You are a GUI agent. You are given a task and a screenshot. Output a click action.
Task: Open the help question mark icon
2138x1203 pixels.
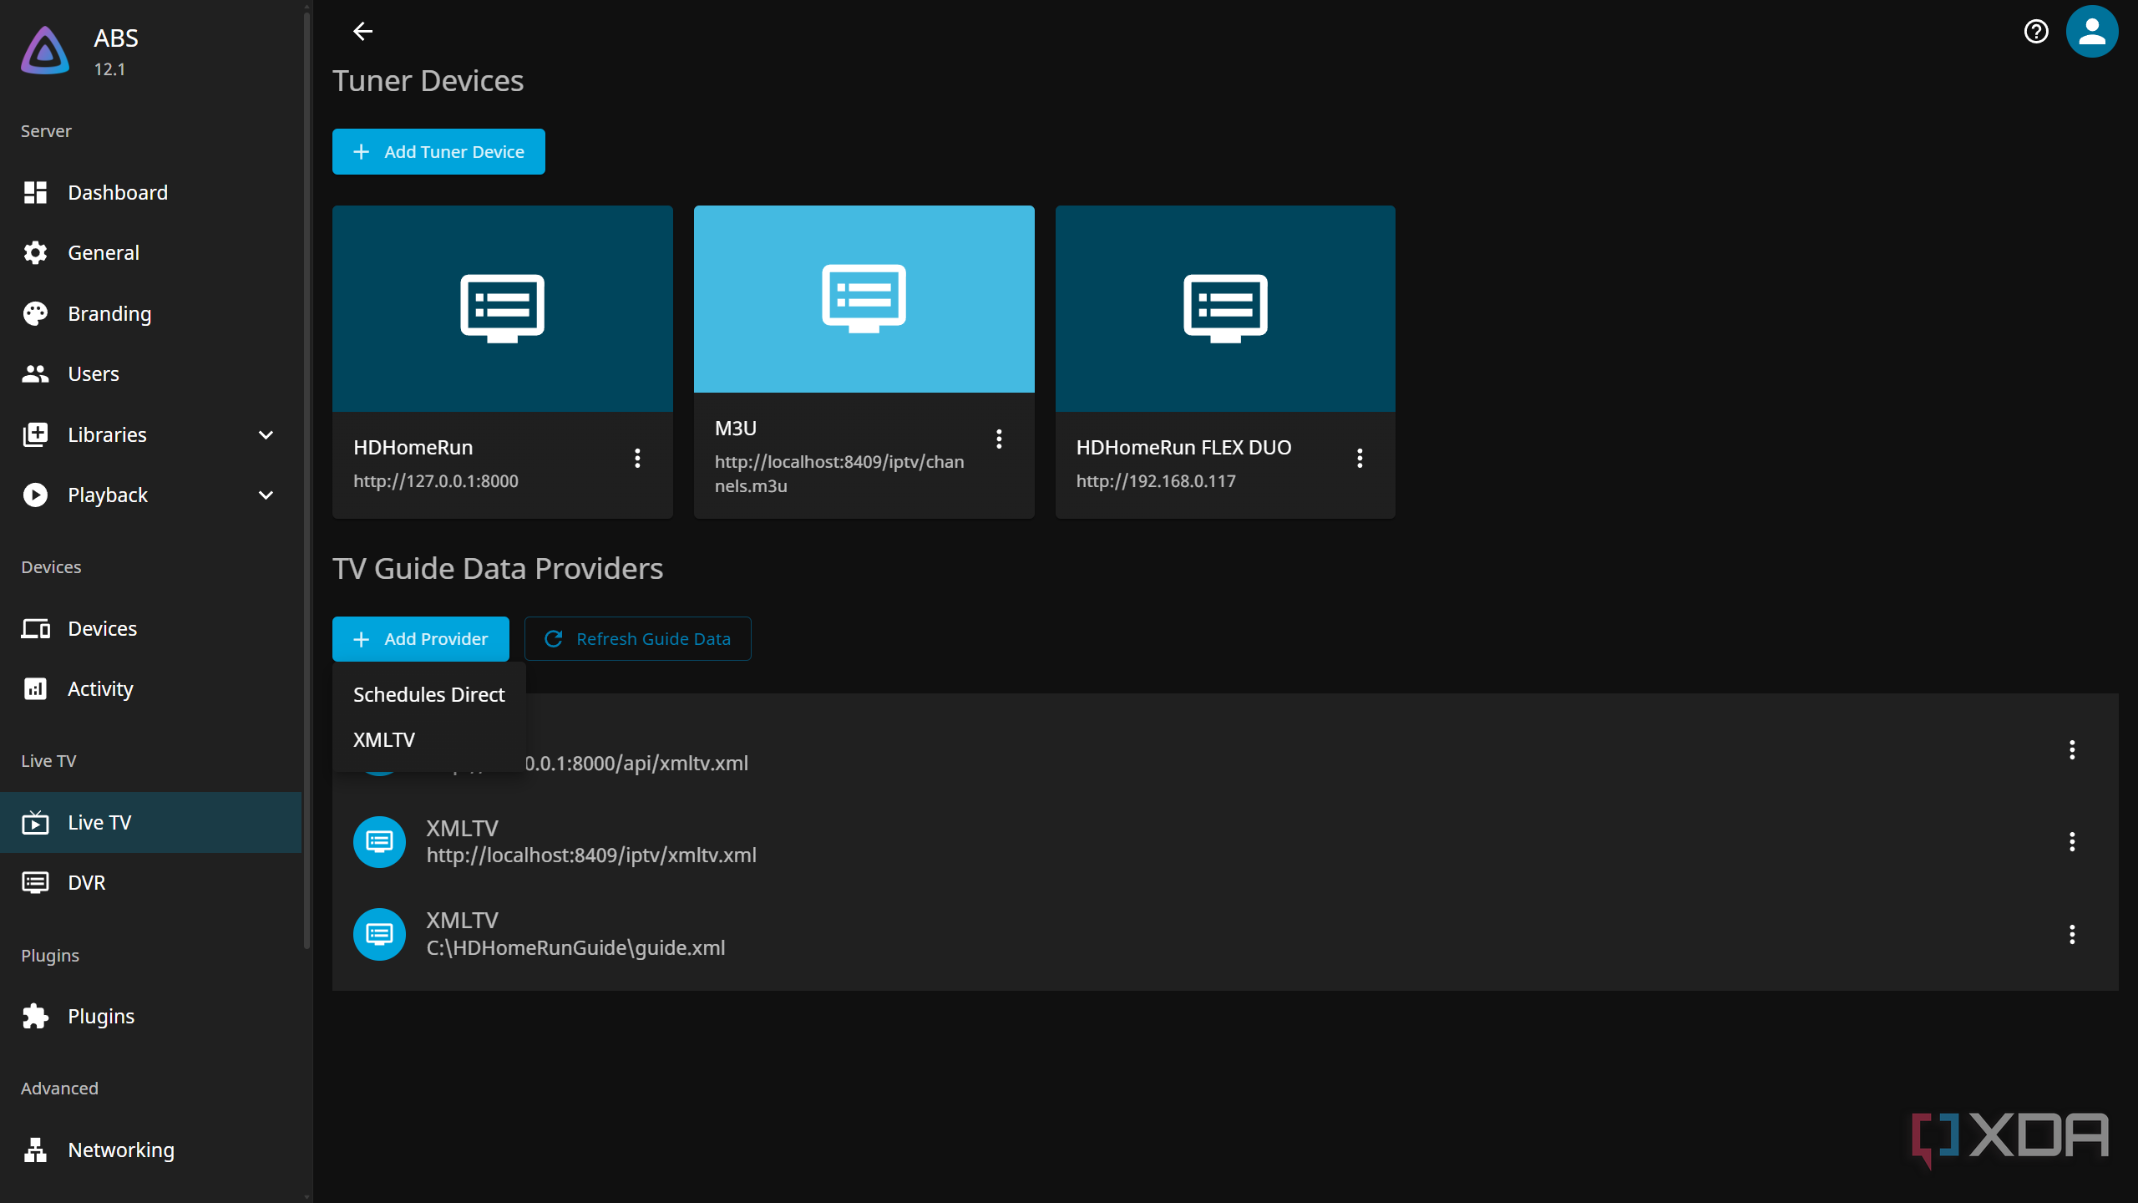(2036, 32)
